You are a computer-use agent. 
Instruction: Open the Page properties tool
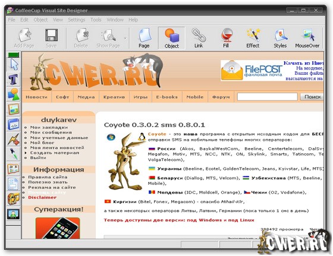pos(144,38)
